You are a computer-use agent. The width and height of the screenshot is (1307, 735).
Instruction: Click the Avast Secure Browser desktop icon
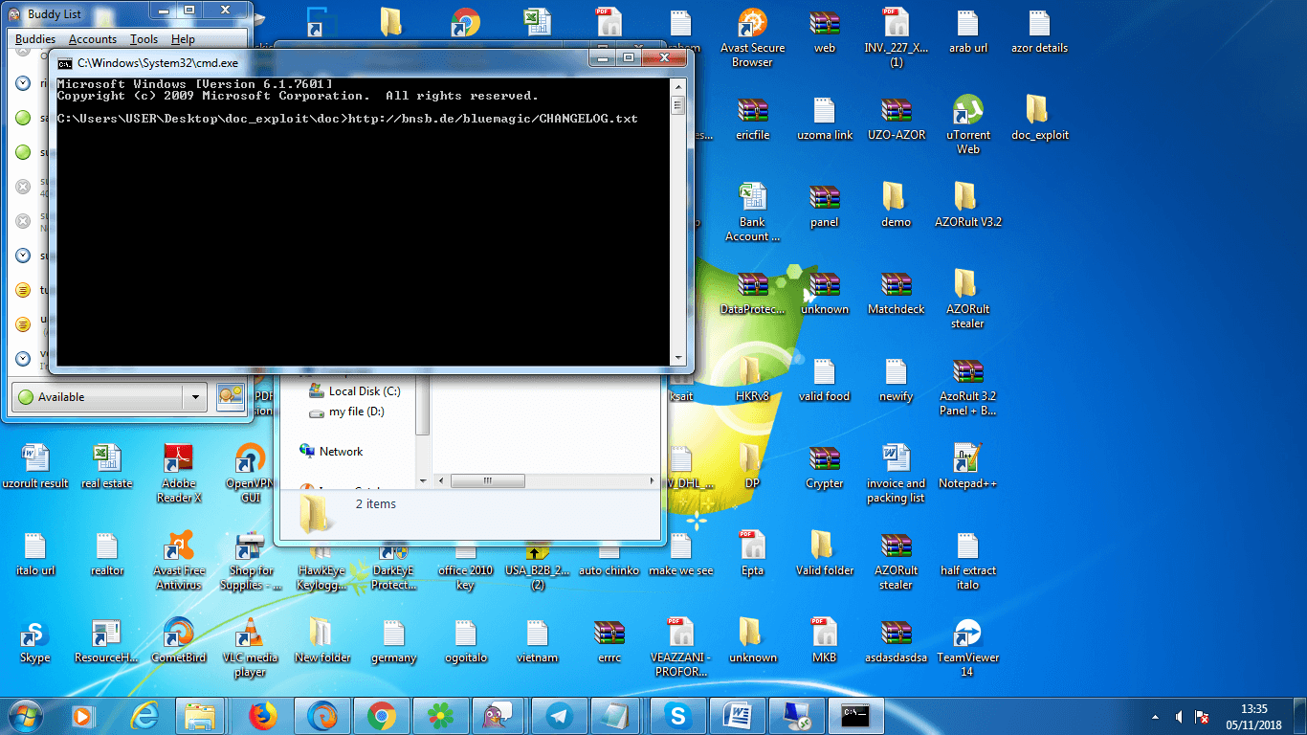[752, 24]
